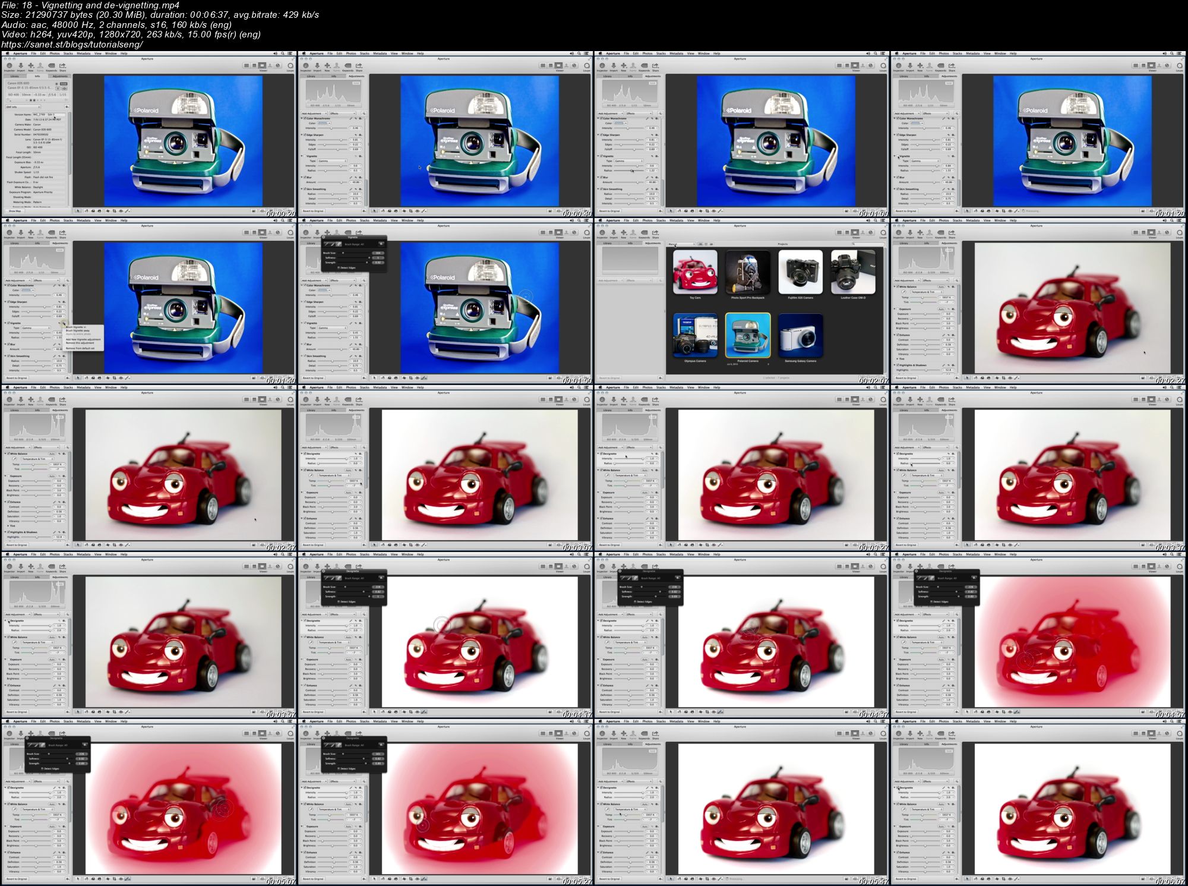In the 00:01:40 frame, toggle the Edge Sharpen checkbox
1188x886 pixels.
8,302
